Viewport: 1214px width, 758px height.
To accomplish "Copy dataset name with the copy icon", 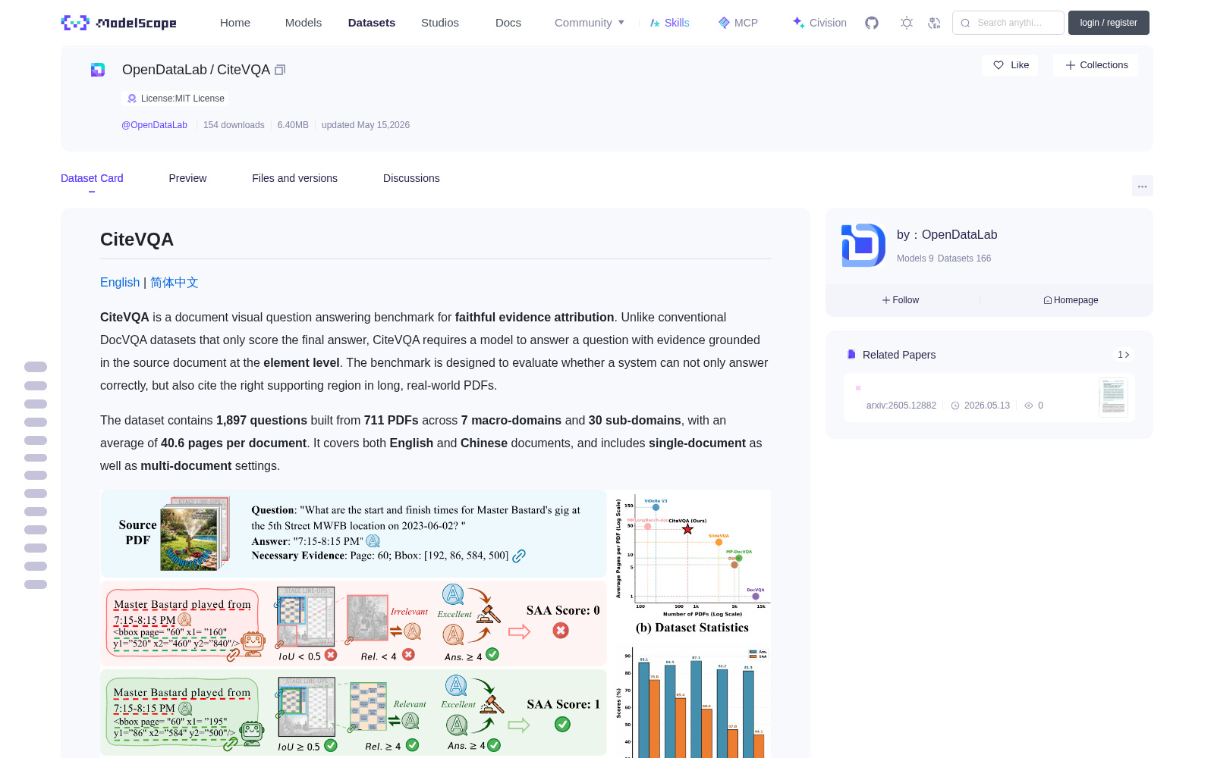I will pyautogui.click(x=280, y=70).
